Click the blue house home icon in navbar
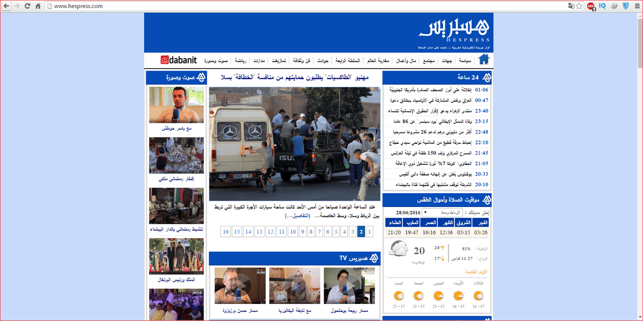The height and width of the screenshot is (321, 643). [x=484, y=59]
